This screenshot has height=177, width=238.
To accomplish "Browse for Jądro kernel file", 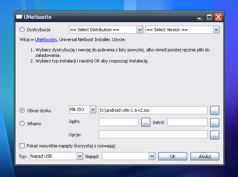I will coord(146,122).
